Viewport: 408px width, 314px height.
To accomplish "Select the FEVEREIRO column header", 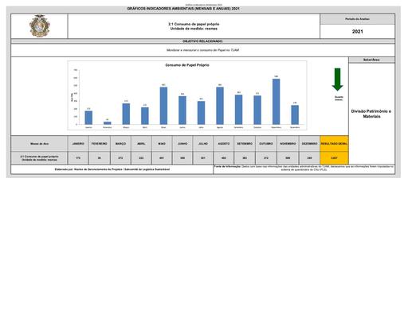I will 100,144.
